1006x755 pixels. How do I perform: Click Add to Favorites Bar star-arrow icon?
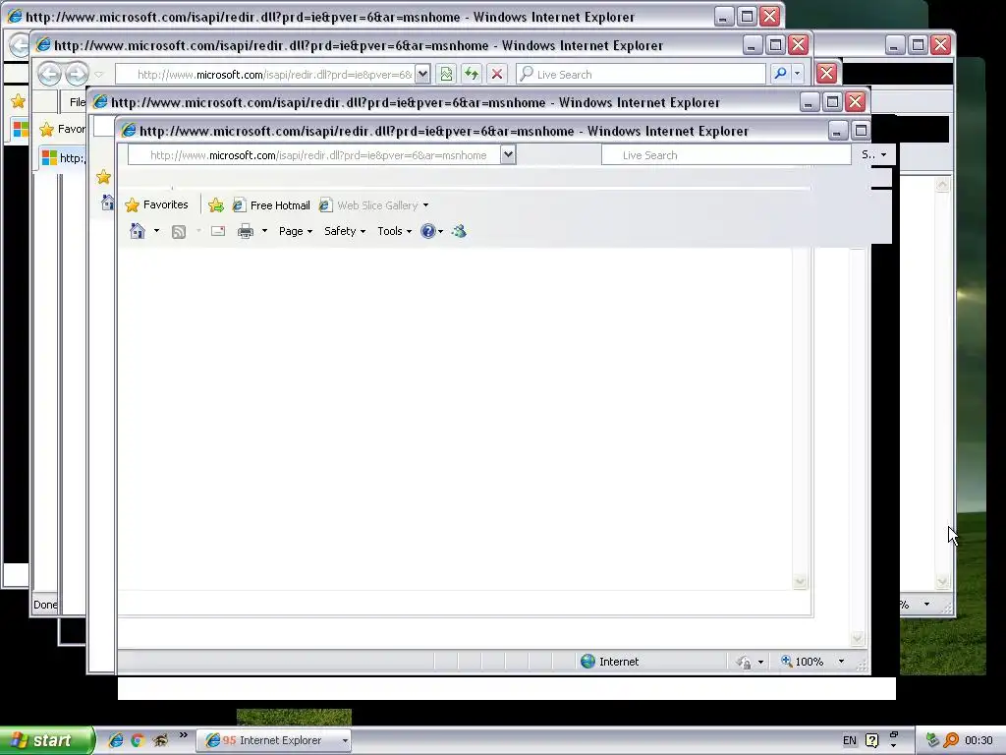[x=216, y=205]
